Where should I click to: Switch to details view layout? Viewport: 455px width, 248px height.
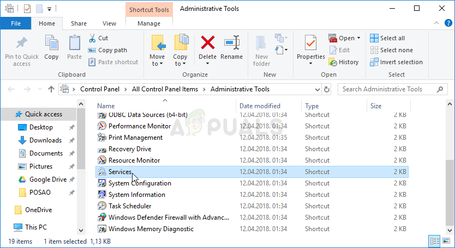coord(435,241)
